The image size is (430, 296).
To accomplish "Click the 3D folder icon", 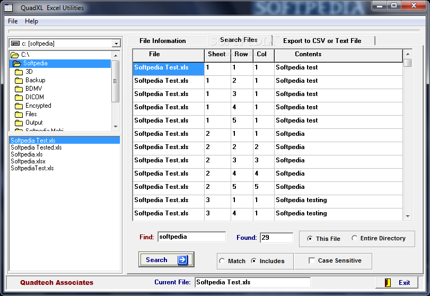I will [x=19, y=72].
